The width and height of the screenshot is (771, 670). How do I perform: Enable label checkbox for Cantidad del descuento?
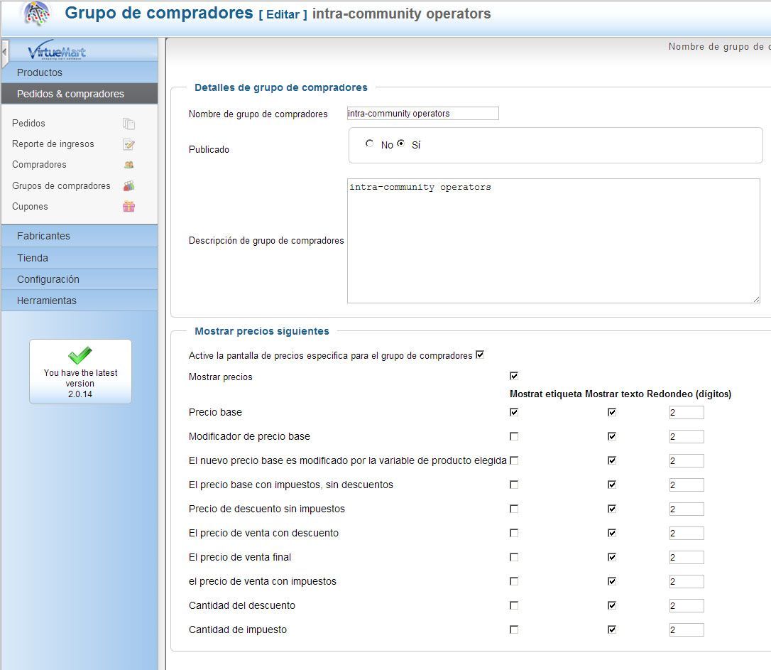coord(514,605)
